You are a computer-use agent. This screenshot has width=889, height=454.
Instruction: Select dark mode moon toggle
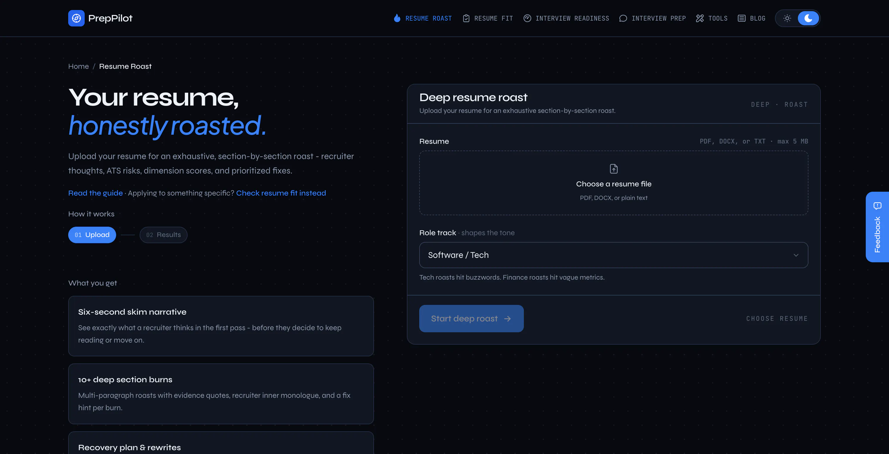click(x=808, y=18)
